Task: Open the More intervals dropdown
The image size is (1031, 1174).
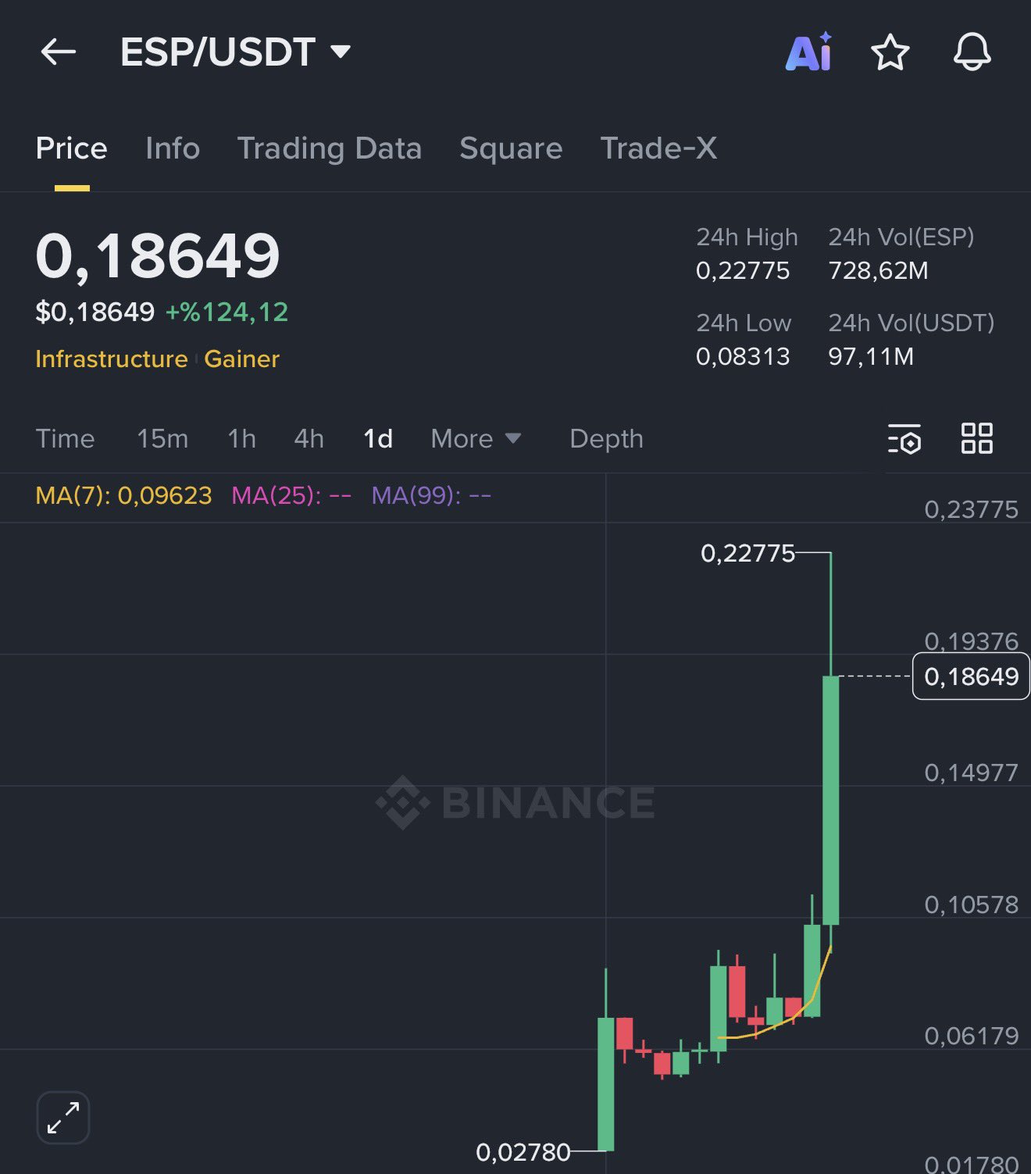Action: point(475,439)
